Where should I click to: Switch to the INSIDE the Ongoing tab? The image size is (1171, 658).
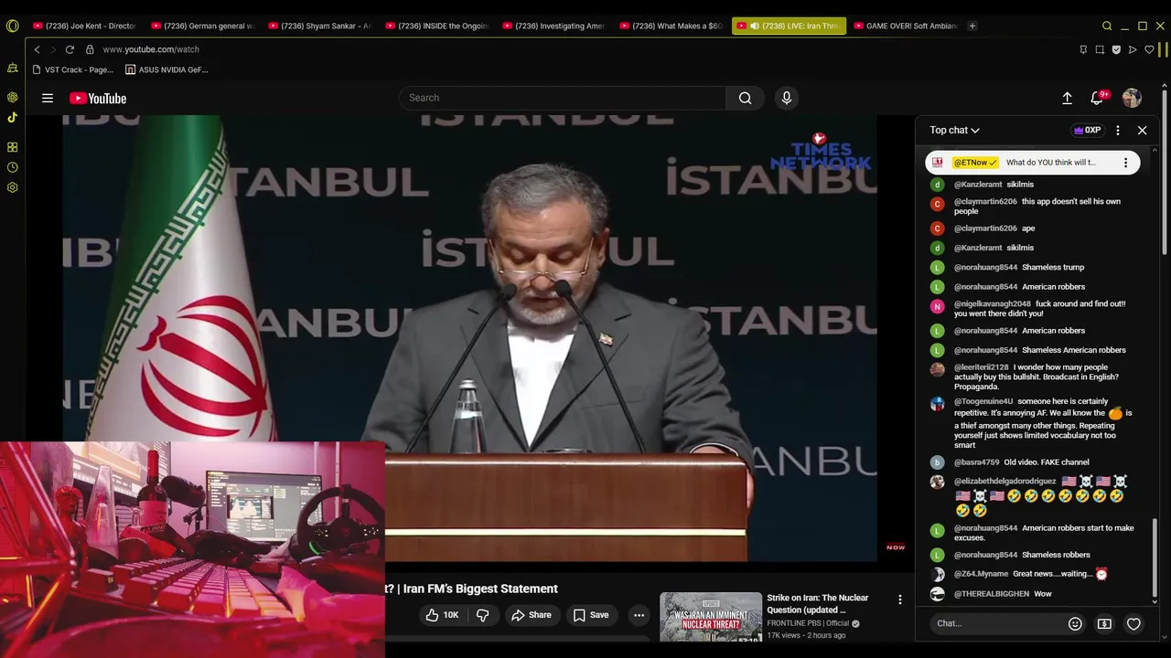tap(435, 26)
